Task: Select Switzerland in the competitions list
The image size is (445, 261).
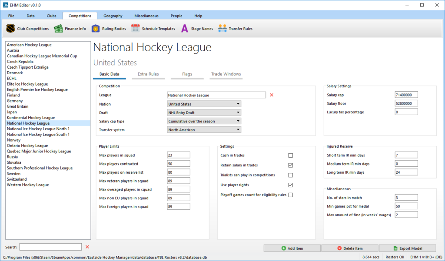Action: [x=48, y=179]
